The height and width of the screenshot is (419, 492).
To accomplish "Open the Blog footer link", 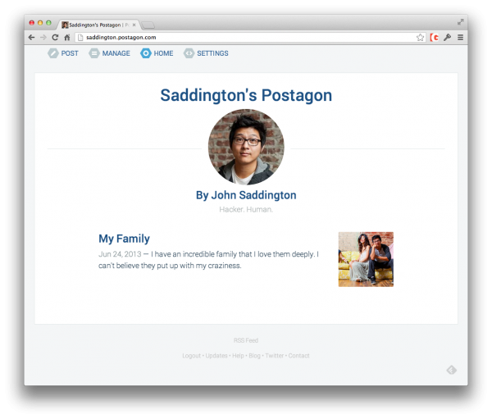I will pyautogui.click(x=254, y=356).
